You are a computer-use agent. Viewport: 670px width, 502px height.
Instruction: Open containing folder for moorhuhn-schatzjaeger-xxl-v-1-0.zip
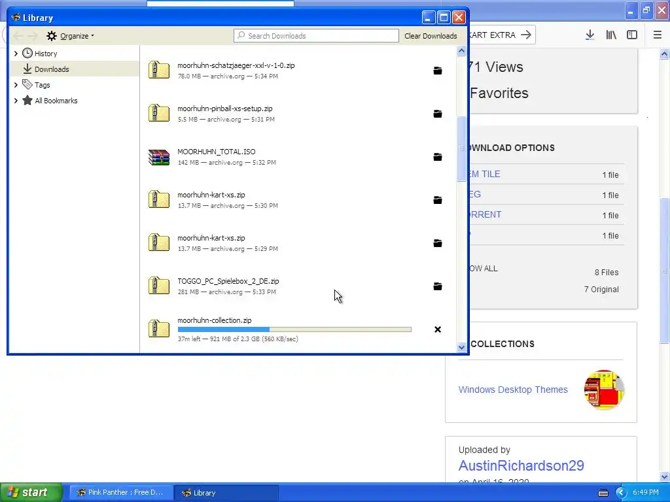click(438, 71)
